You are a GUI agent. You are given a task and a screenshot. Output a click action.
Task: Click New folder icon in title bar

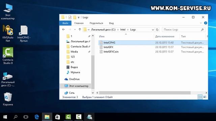(75, 17)
